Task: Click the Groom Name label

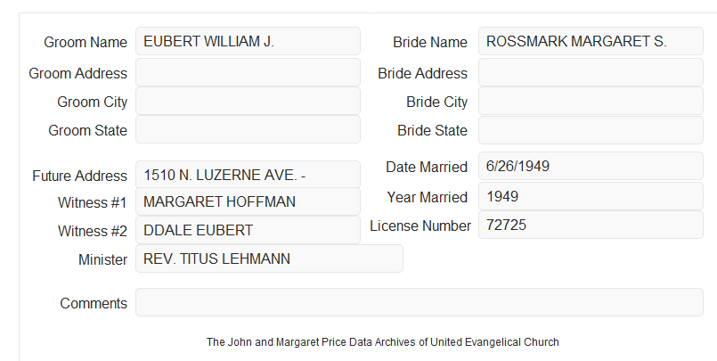Action: click(x=86, y=42)
